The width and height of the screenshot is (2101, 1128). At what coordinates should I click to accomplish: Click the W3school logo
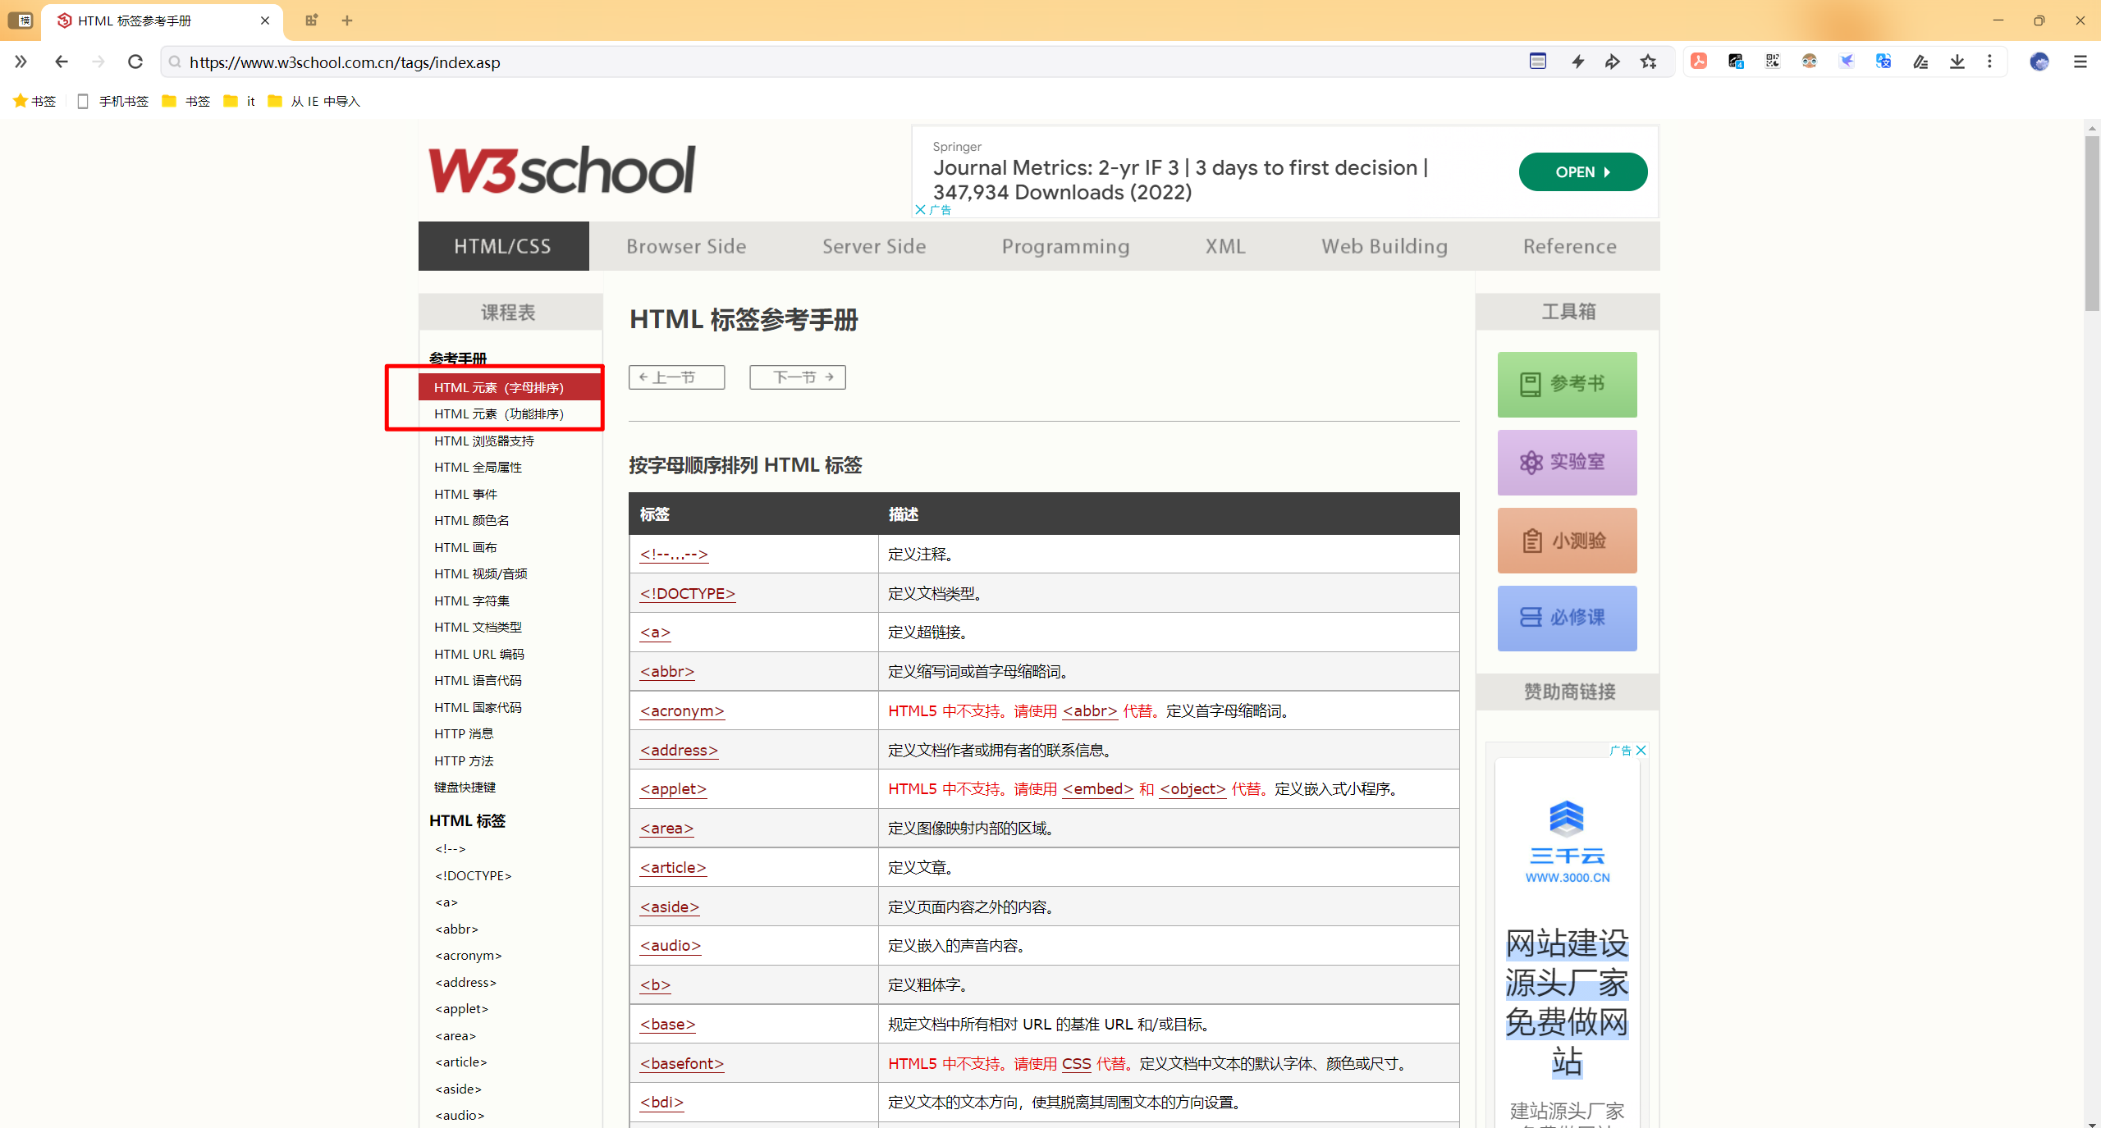562,171
